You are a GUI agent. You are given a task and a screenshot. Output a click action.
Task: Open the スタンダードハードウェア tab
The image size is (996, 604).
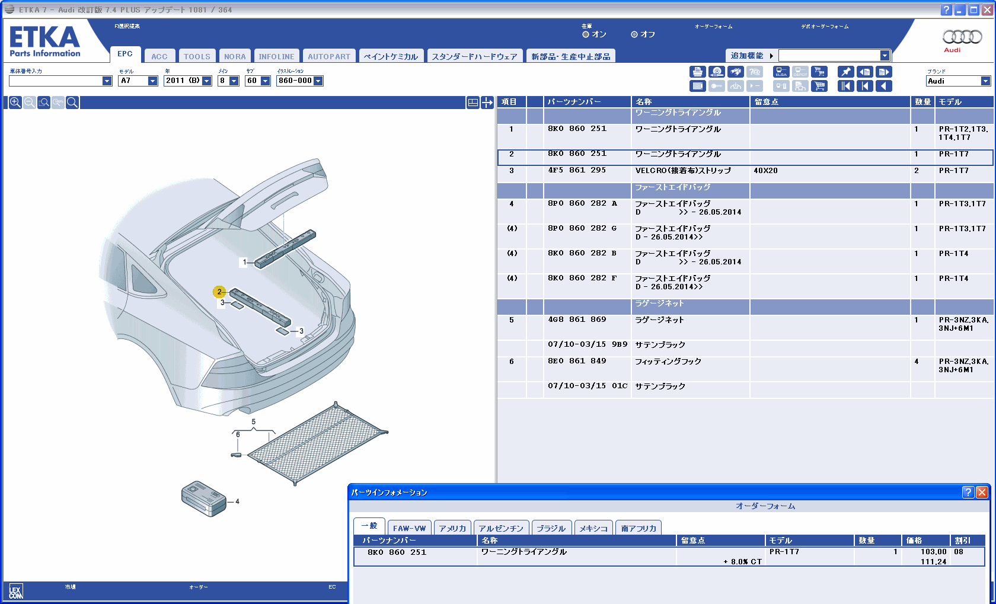click(x=474, y=56)
